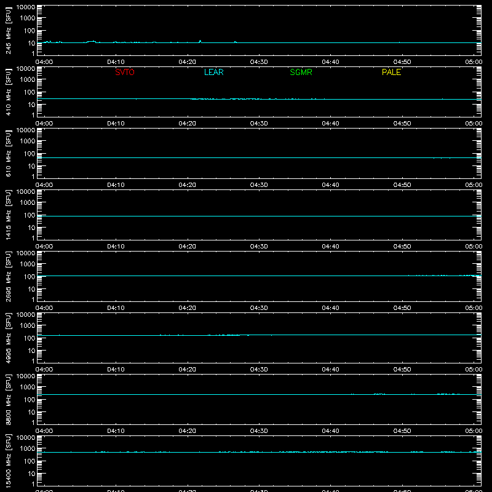
Task: Click the red SVTO station label
Action: (x=125, y=72)
